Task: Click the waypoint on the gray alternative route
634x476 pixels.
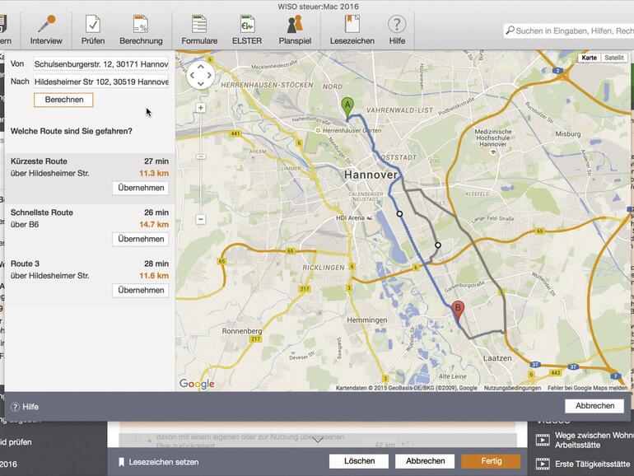Action: click(x=438, y=245)
